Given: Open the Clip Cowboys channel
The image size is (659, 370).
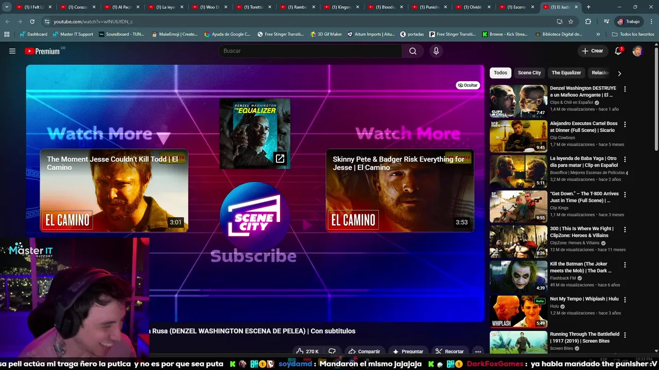Looking at the screenshot, I should click(x=562, y=138).
